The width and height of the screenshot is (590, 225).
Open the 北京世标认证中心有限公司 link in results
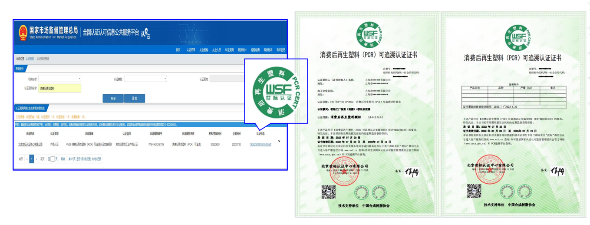click(x=30, y=145)
